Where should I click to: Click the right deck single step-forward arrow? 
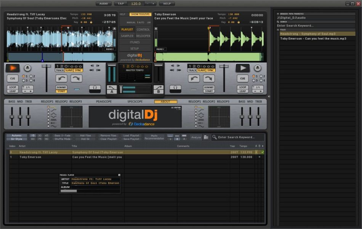(178, 66)
